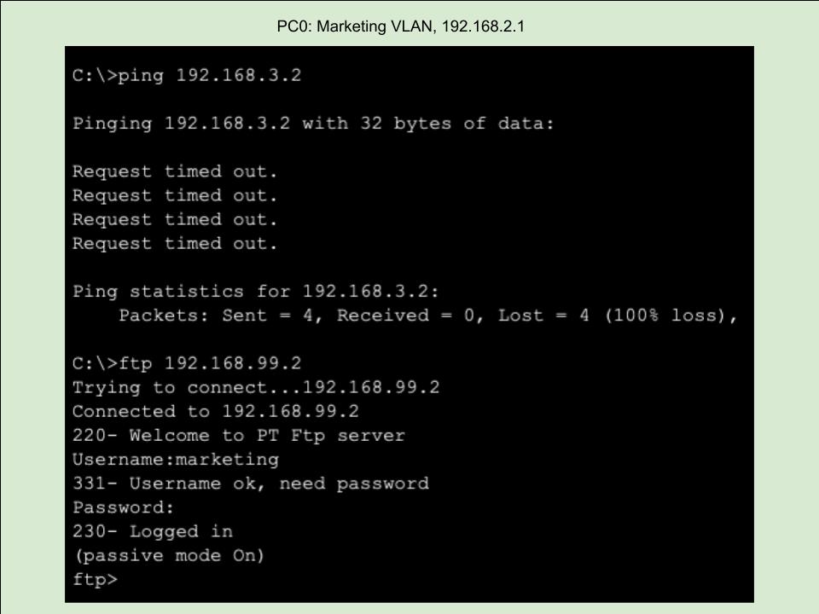Click the 'Password:' prompt line
This screenshot has height=614, width=819.
[123, 507]
